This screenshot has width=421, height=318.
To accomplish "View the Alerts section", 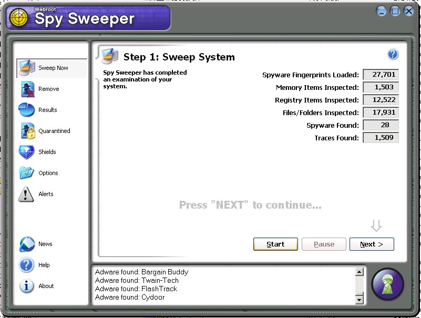I will (x=46, y=194).
